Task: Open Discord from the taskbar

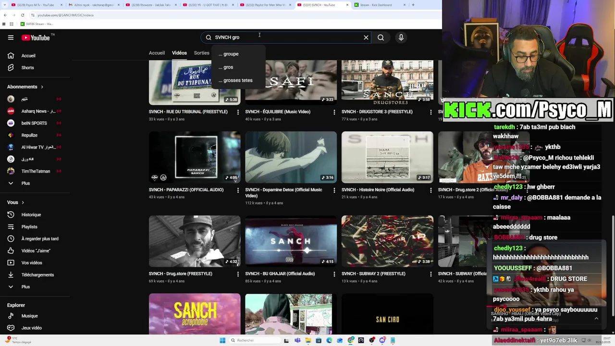Action: coord(382,340)
